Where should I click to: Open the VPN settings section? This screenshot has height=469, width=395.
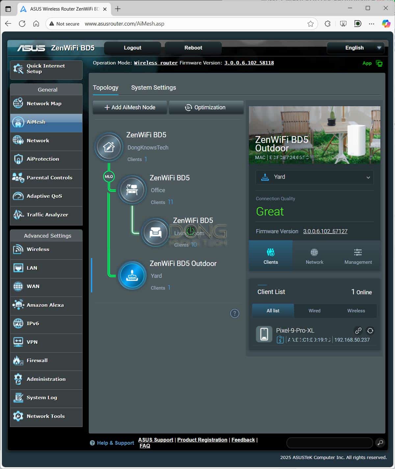(32, 342)
